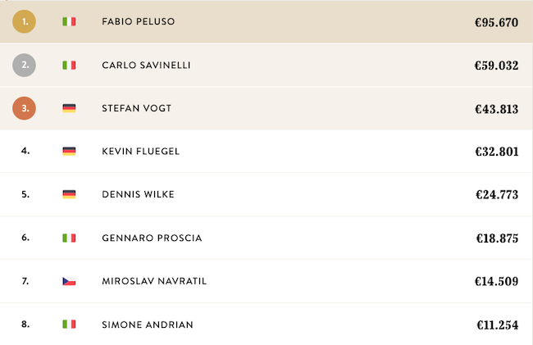The image size is (533, 345).
Task: Click the German flag beside Dennis Wilke
Action: (69, 194)
